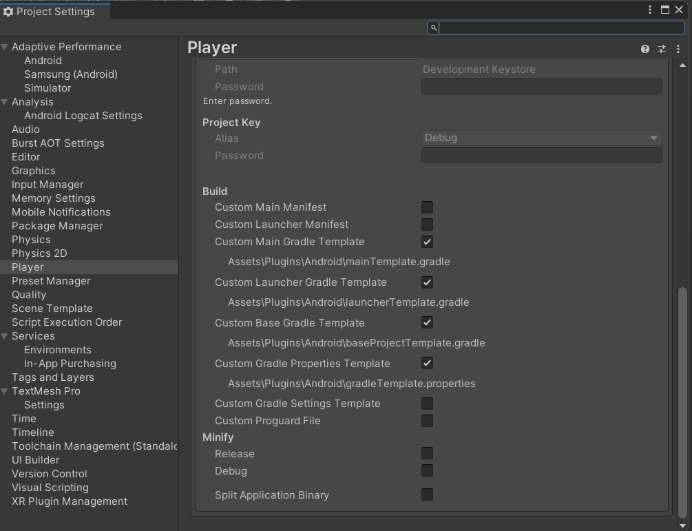Collapse the Services section in sidebar

tap(5, 335)
